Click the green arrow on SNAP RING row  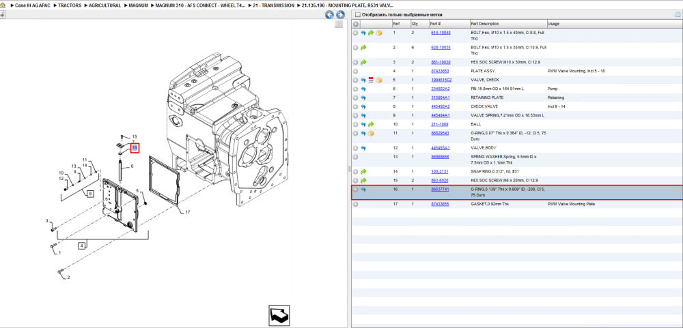(363, 172)
